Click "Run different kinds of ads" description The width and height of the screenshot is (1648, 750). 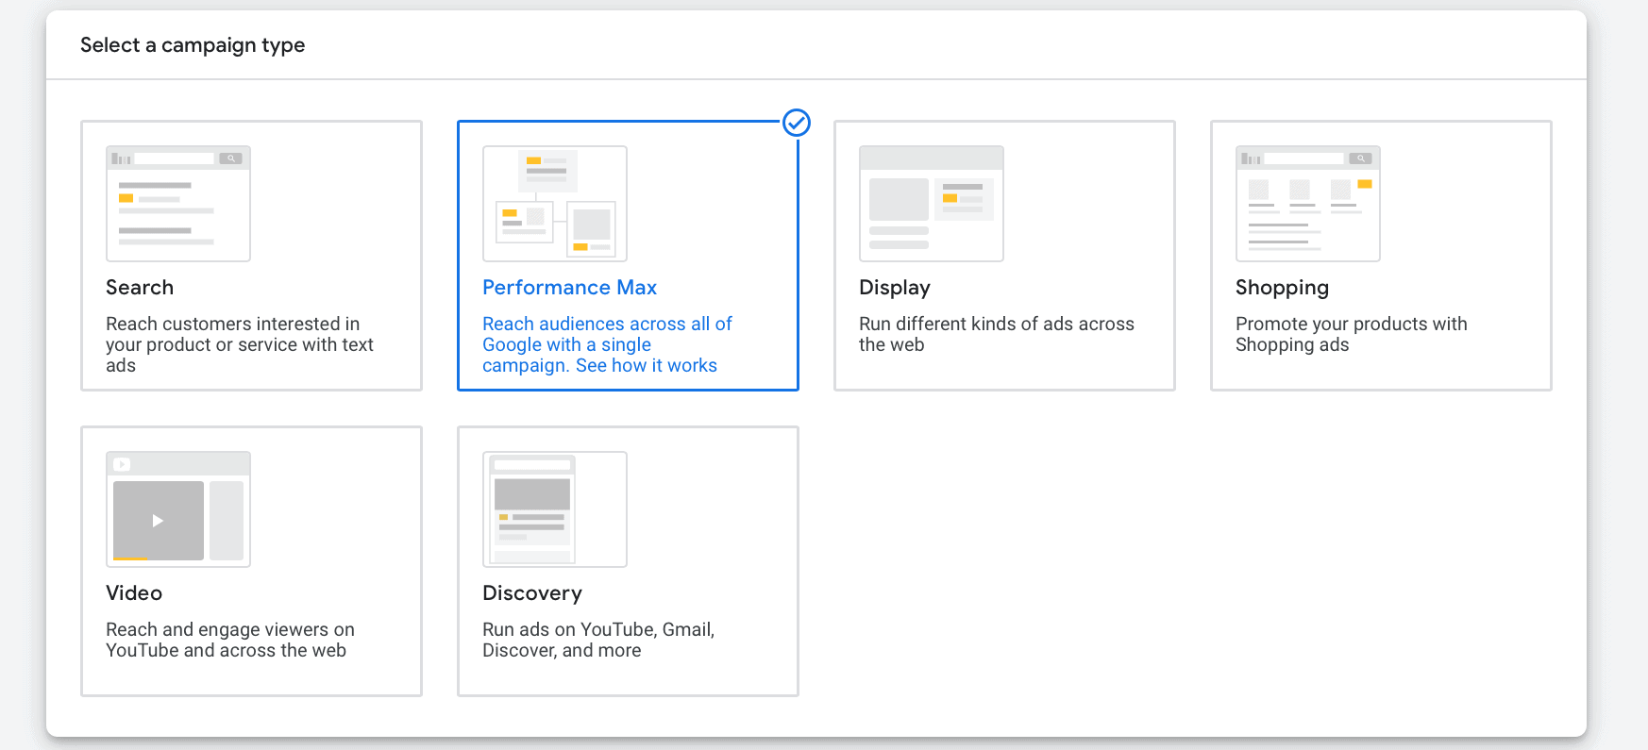coord(997,334)
